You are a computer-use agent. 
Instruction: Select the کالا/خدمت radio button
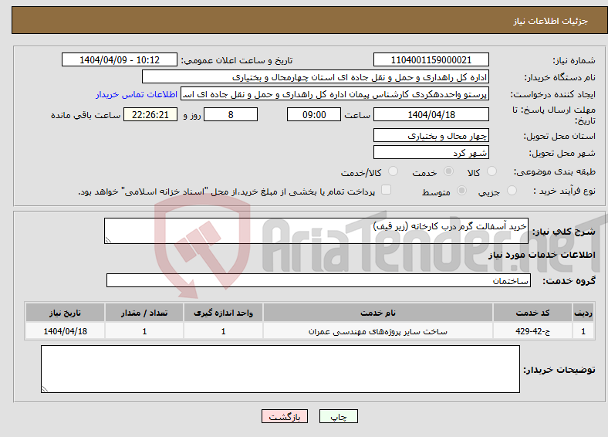coord(394,171)
